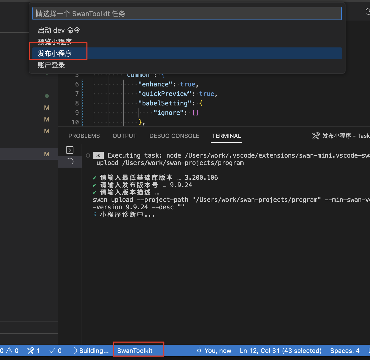Choose the 预览小程序 task option
Viewport: 370px width, 360px height.
click(x=55, y=42)
